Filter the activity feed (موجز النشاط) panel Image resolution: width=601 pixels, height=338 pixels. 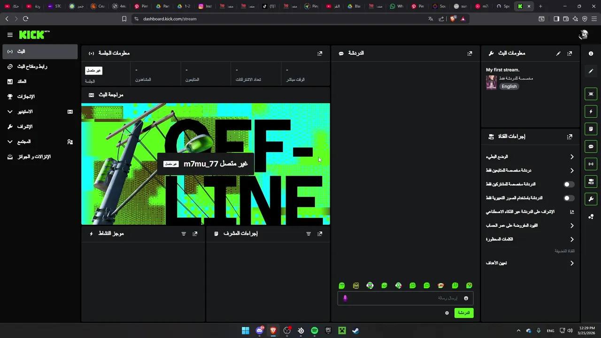point(184,234)
